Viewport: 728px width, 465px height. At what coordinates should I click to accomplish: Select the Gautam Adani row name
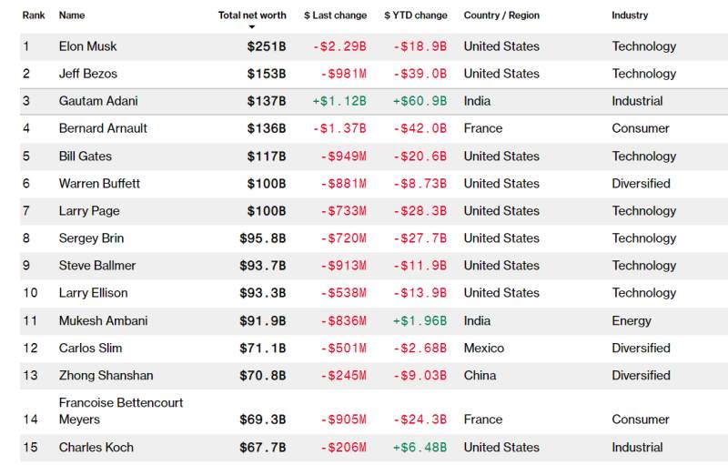pos(98,101)
